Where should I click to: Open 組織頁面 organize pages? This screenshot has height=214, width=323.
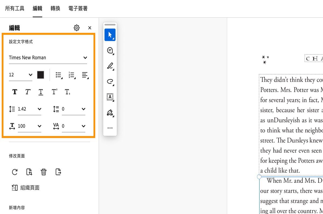[26, 188]
